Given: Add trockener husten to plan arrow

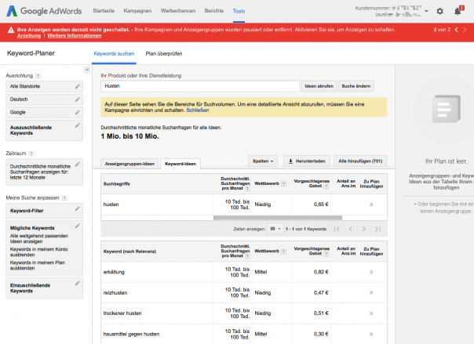Looking at the screenshot, I should [x=371, y=313].
